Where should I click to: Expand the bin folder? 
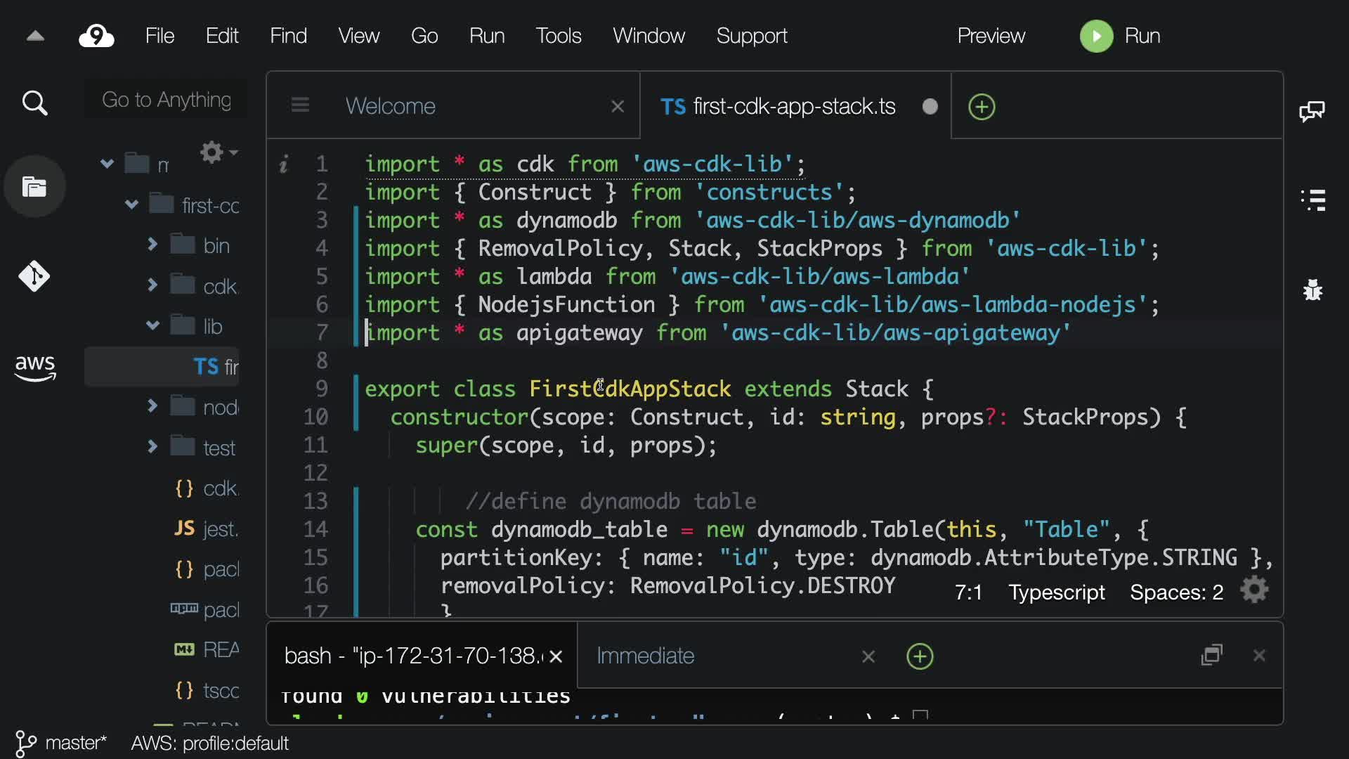(152, 245)
